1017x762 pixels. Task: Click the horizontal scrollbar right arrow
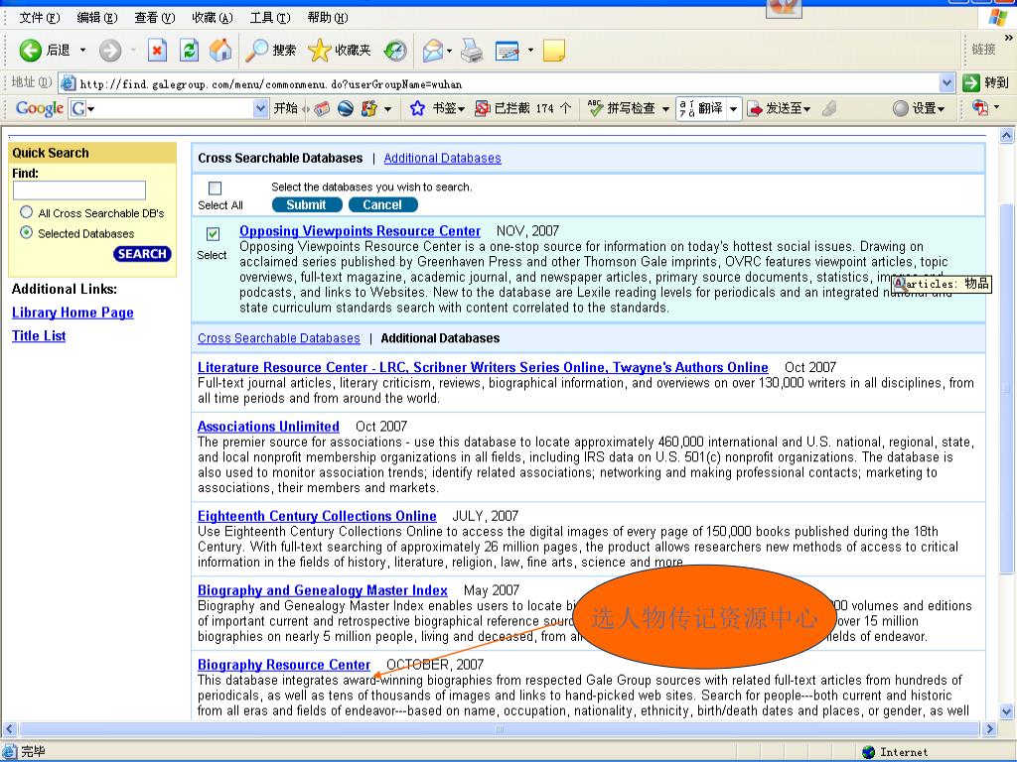pyautogui.click(x=989, y=729)
